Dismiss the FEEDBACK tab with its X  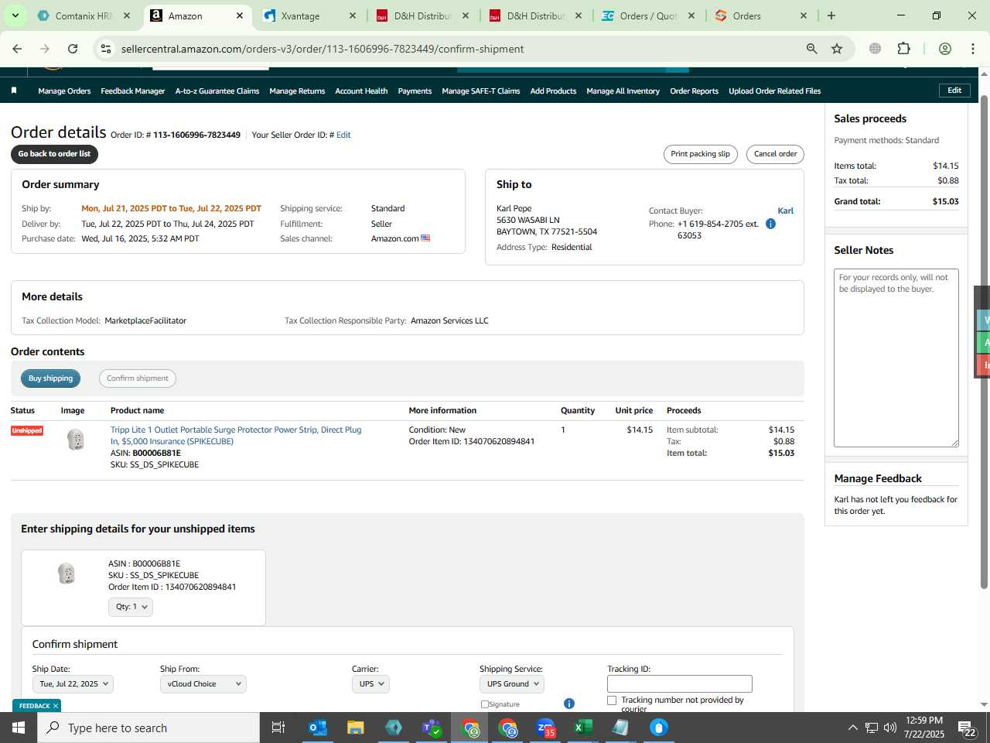point(56,706)
